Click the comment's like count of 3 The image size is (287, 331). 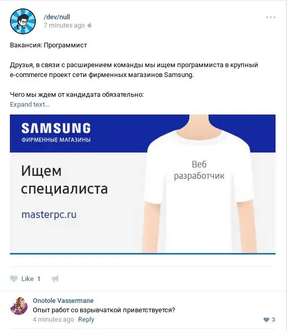pyautogui.click(x=273, y=320)
